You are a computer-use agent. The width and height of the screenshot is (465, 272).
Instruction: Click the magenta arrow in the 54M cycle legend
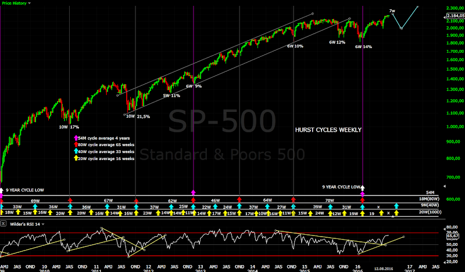tap(76, 138)
